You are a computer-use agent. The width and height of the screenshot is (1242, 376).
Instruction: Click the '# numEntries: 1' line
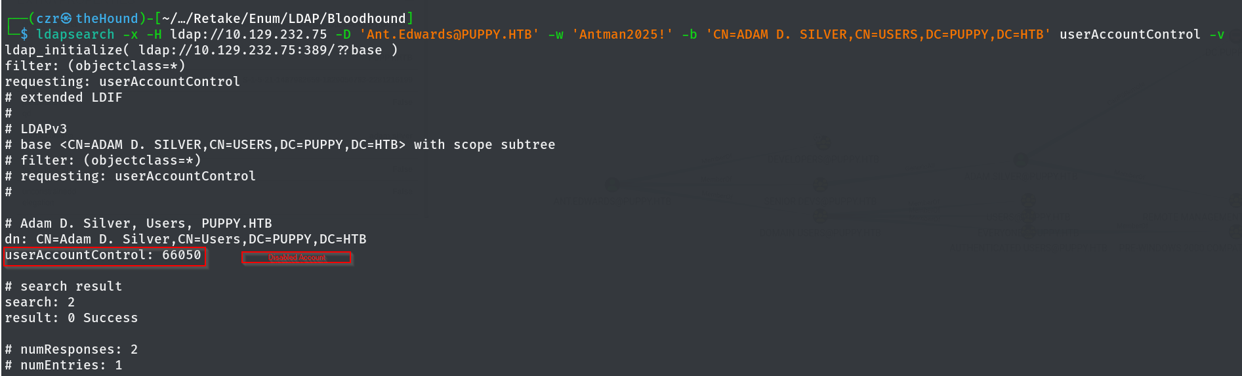click(64, 365)
